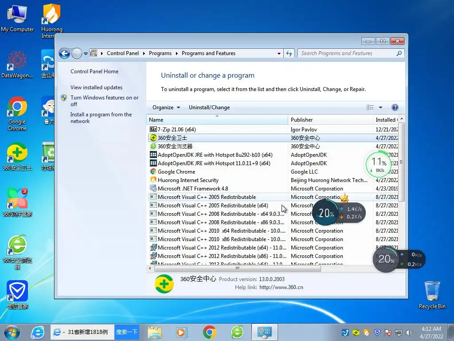454x341 pixels.
Task: Open Windows Explorer folder in taskbar
Action: (155, 332)
